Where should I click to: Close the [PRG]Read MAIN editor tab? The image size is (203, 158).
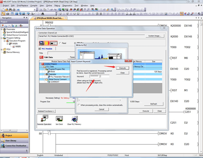click(65, 18)
